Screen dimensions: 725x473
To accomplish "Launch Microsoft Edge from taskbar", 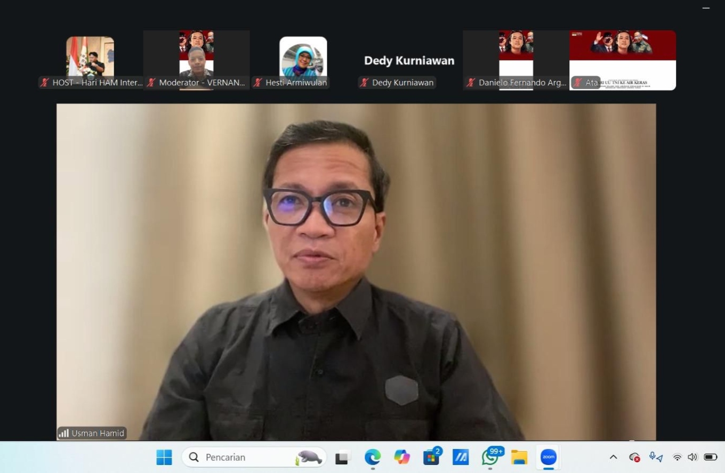I will [373, 457].
